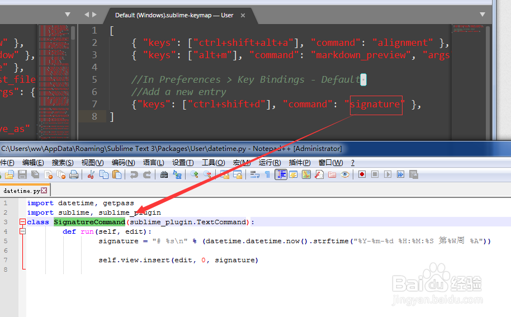Viewport: 511px width, 317px height.
Task: Open a file with Notepad++ toolbar icon
Action: 10,174
